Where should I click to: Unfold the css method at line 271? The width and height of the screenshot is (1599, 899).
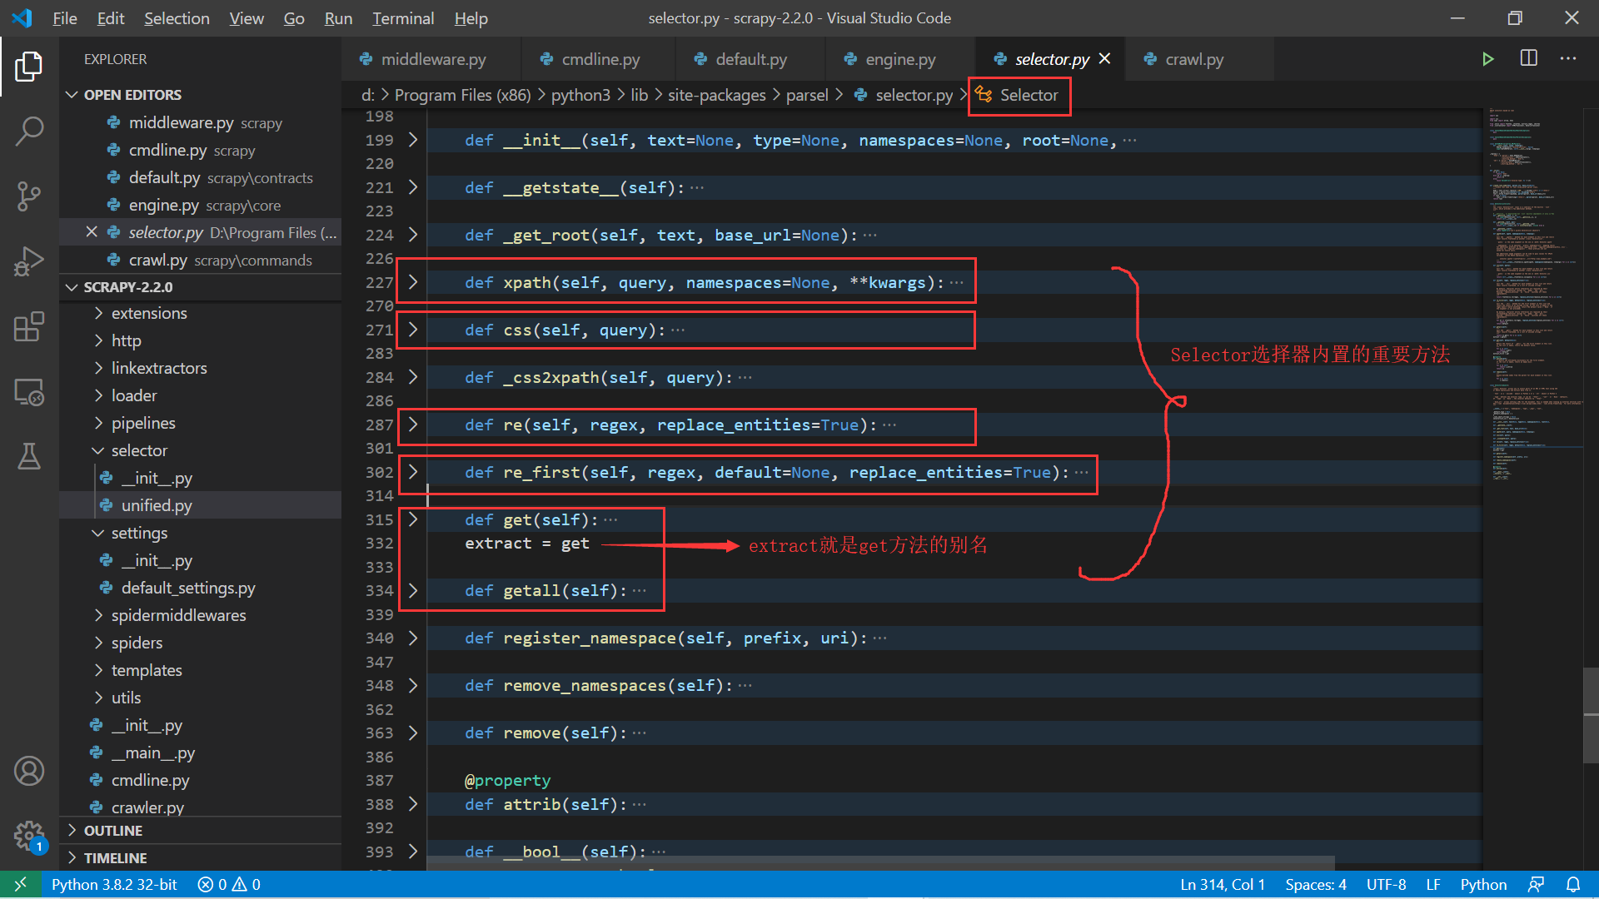point(413,330)
